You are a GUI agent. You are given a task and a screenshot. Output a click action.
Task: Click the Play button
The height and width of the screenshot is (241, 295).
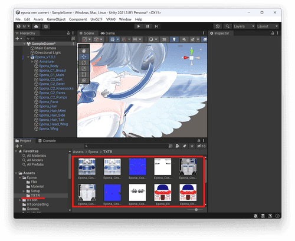139,27
